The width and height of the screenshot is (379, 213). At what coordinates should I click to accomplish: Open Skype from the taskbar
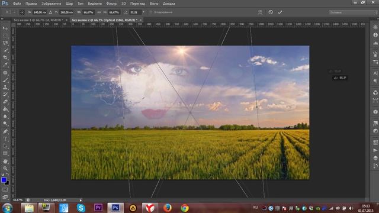(81, 208)
